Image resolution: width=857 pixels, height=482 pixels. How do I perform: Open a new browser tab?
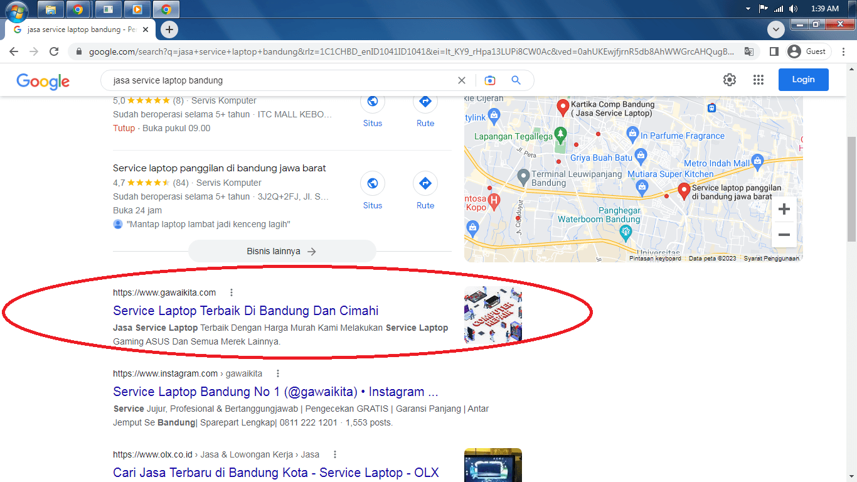169,29
